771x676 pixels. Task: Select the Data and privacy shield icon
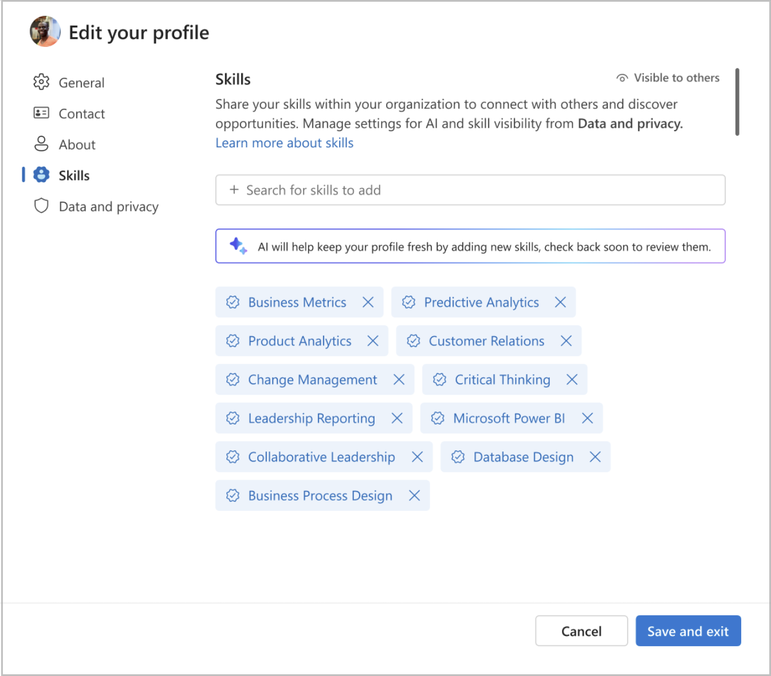click(x=41, y=206)
